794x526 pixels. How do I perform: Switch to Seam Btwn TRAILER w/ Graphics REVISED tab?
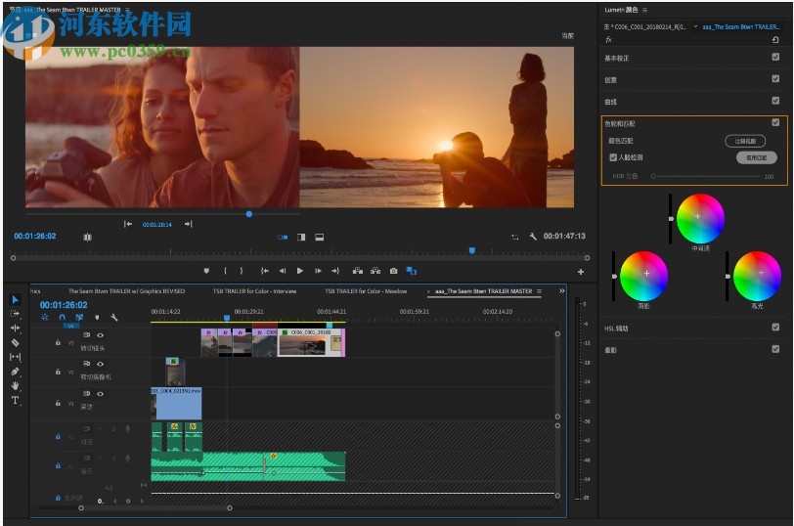point(126,291)
